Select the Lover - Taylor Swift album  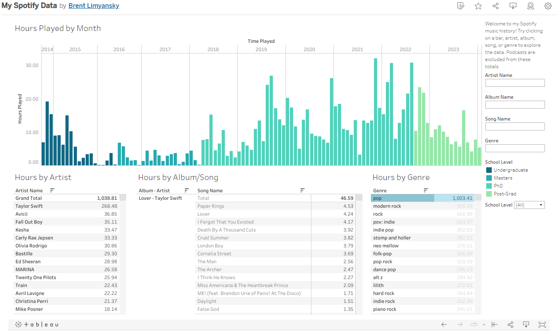tap(160, 198)
